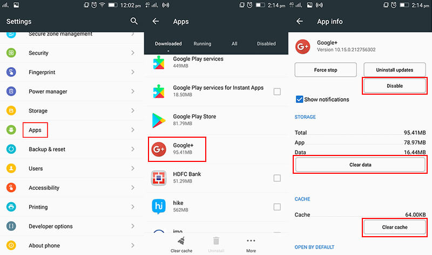Image resolution: width=432 pixels, height=255 pixels.
Task: Tap the Users settings icon
Action: 11,168
